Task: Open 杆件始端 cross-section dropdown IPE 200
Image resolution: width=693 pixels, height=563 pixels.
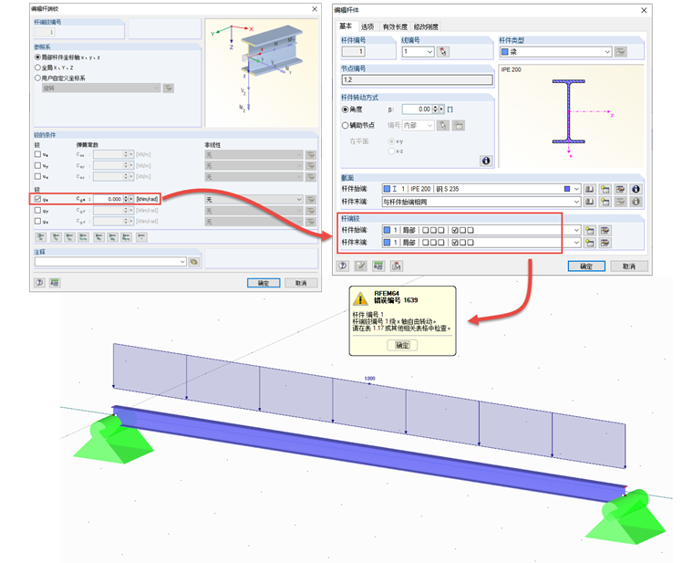Action: [x=576, y=189]
